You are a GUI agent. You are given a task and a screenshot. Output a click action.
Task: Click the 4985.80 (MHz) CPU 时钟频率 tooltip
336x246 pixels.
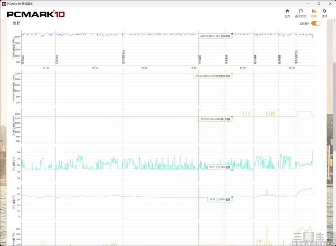coord(215,36)
